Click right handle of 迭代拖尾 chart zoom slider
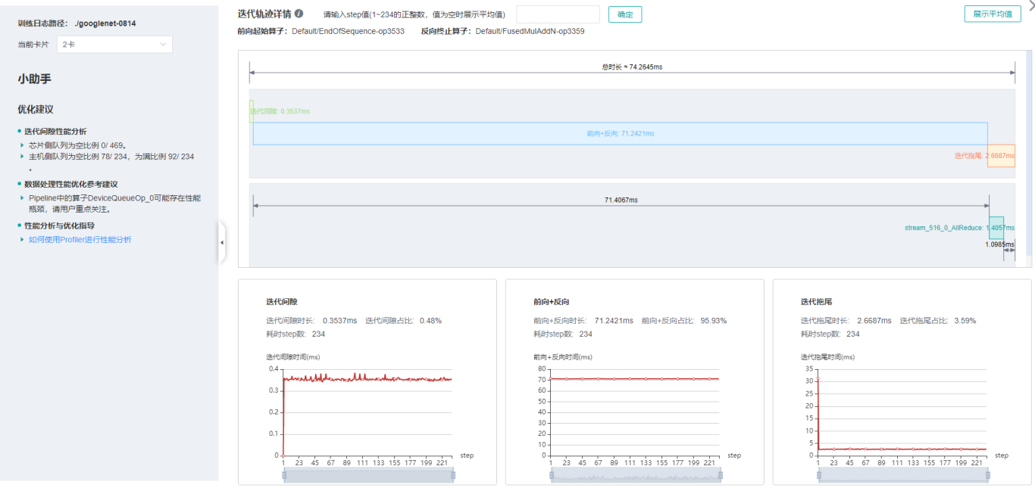 point(988,474)
